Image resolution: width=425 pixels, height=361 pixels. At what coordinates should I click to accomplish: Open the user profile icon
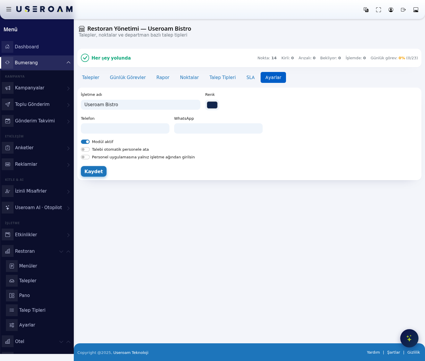(x=391, y=10)
